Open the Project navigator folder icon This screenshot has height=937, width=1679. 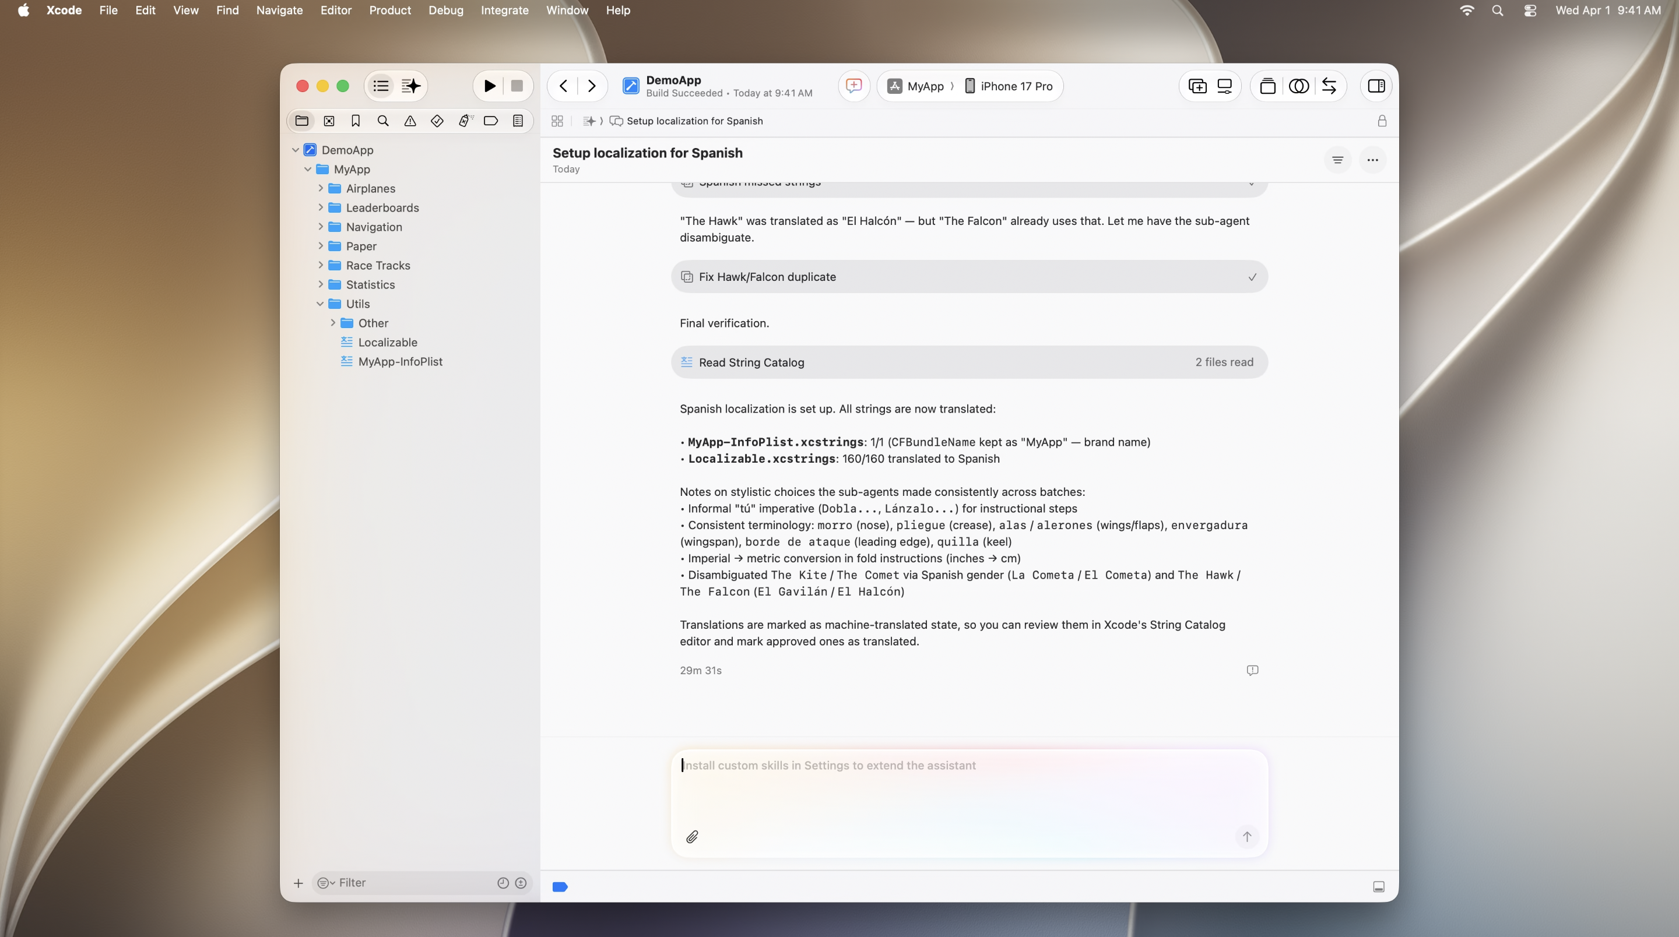[x=302, y=121]
